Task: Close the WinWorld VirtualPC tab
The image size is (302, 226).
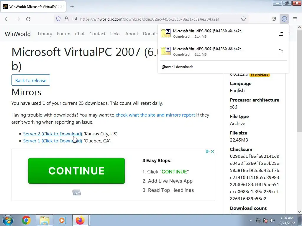Action: coord(61,6)
